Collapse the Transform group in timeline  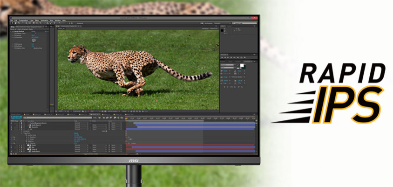pos(22,133)
